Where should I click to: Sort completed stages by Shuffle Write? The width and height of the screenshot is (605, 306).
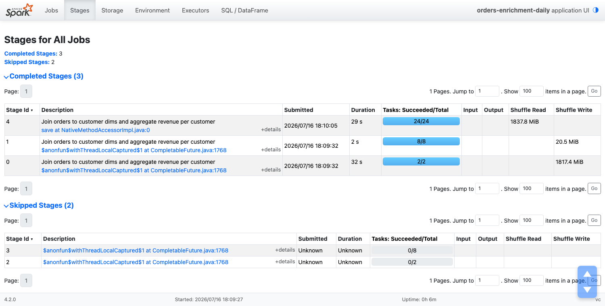tap(574, 110)
